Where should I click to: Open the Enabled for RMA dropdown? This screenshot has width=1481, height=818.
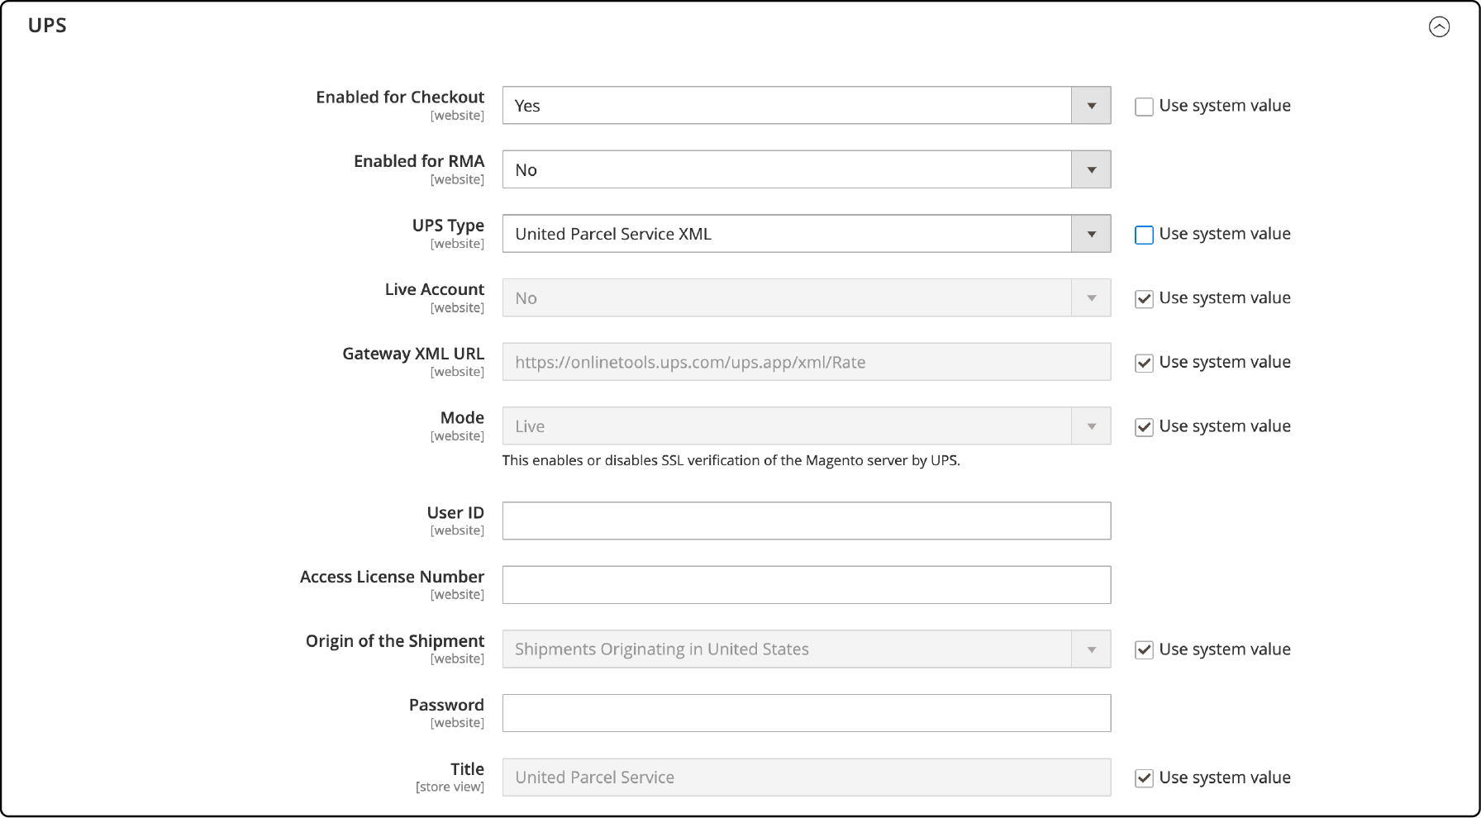click(x=807, y=169)
